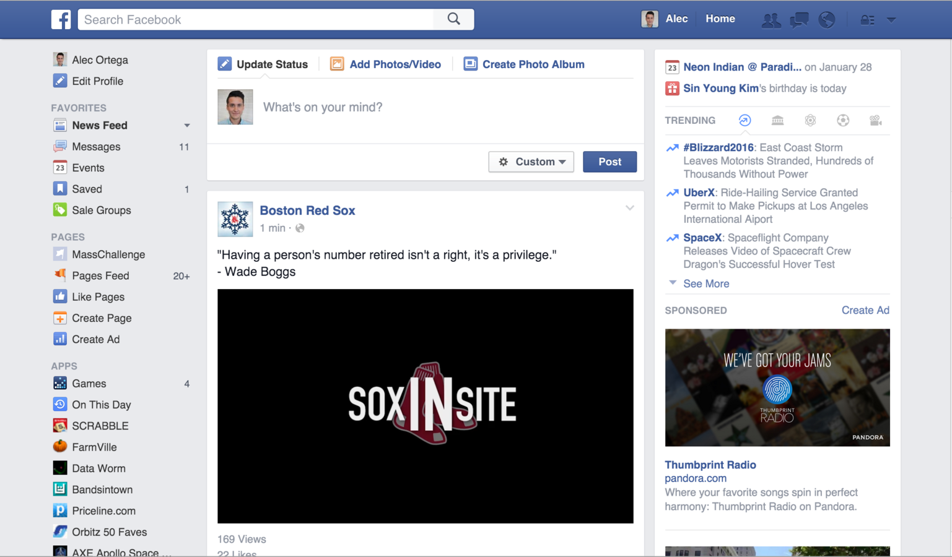
Task: Click the Post button
Action: click(x=609, y=162)
